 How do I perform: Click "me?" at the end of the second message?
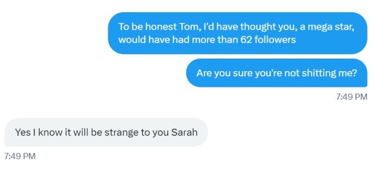347,73
